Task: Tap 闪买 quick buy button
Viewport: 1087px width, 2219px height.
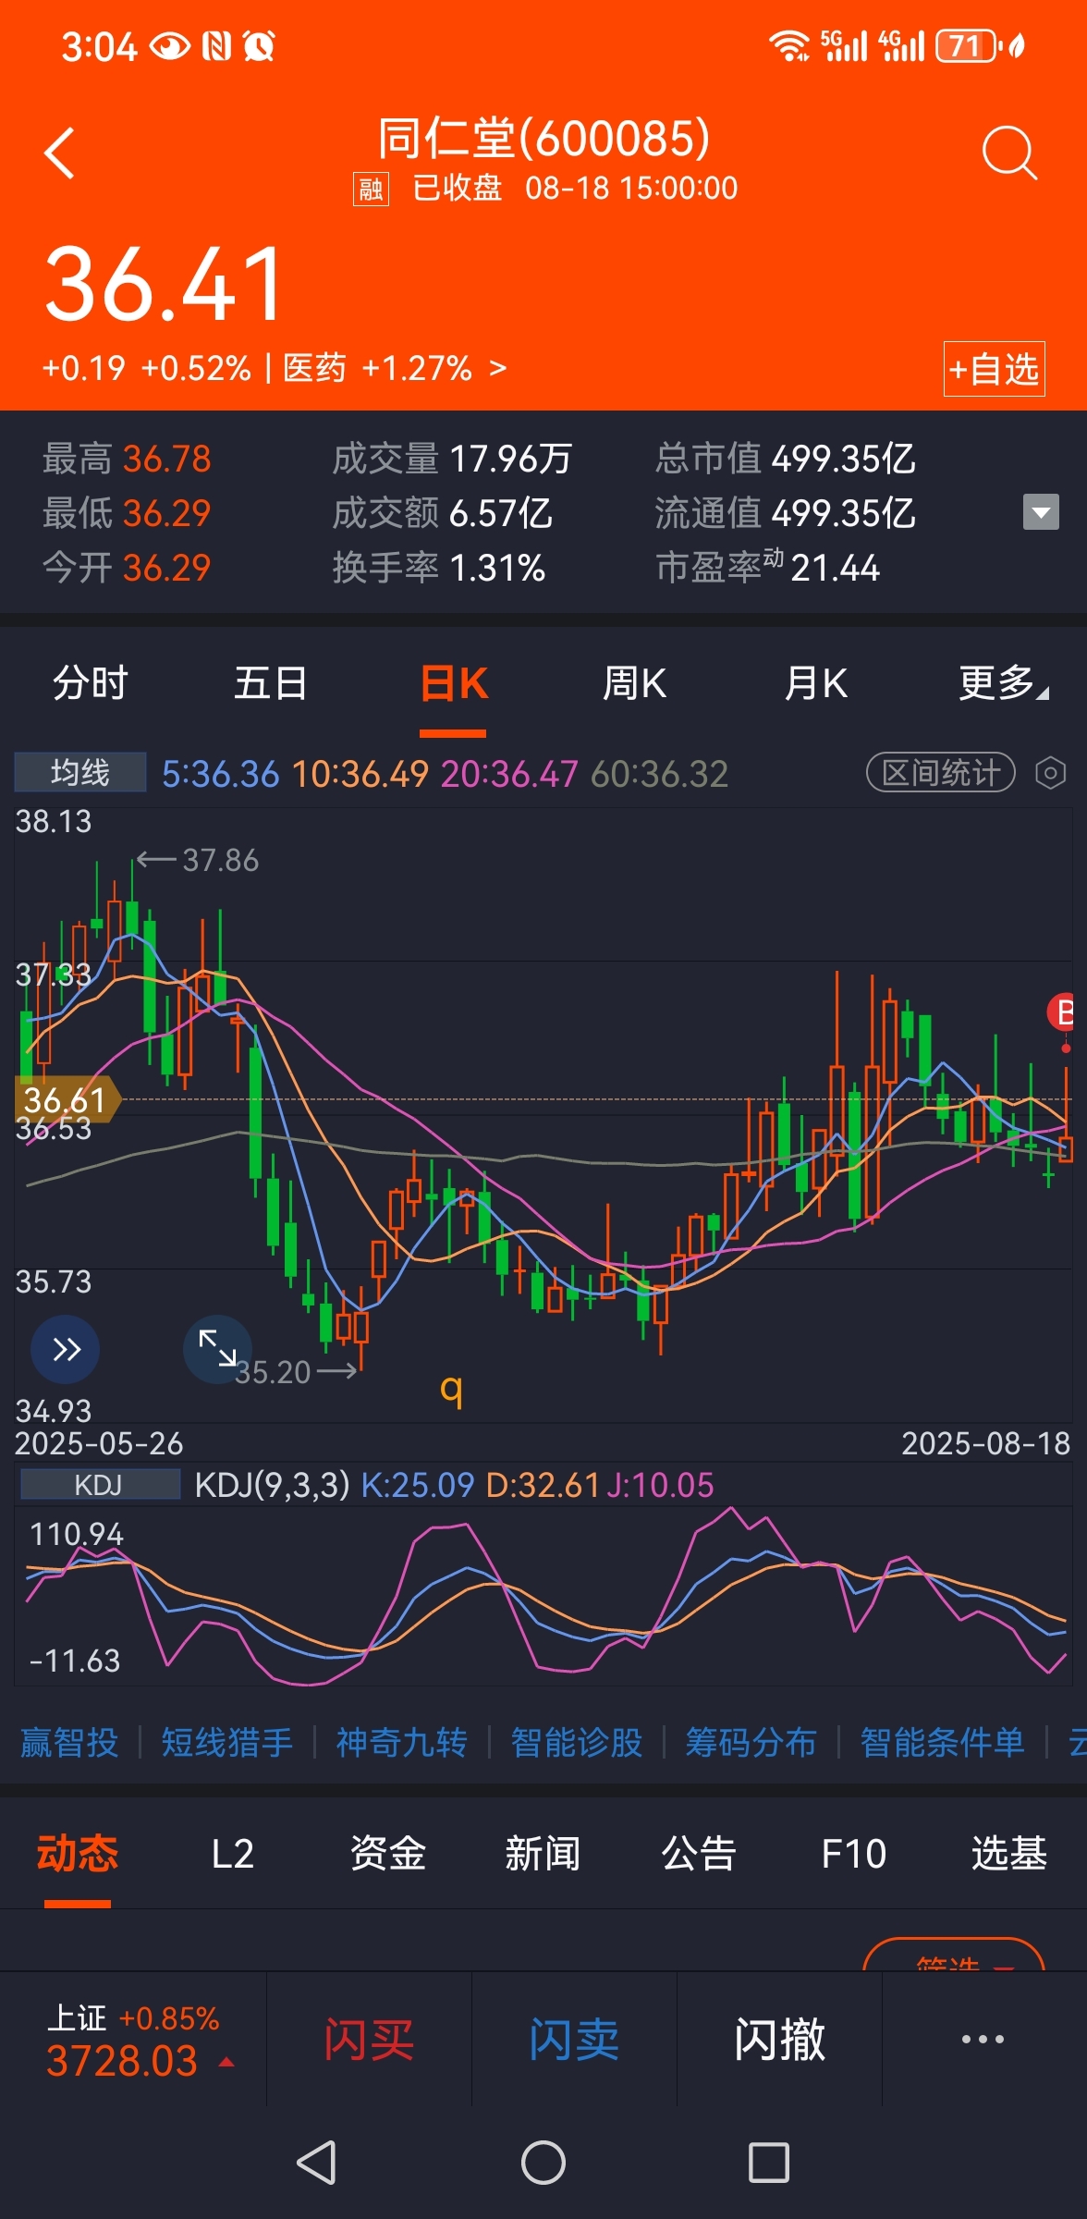Action: pyautogui.click(x=369, y=2041)
